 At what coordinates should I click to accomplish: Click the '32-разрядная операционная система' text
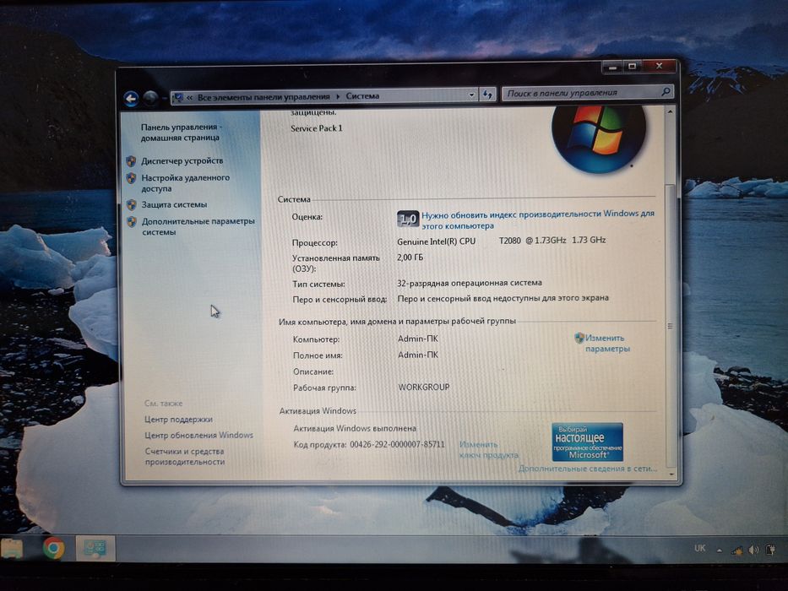[x=470, y=283]
